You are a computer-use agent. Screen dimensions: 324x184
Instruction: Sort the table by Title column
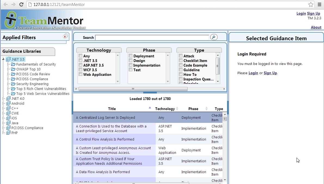(112, 109)
